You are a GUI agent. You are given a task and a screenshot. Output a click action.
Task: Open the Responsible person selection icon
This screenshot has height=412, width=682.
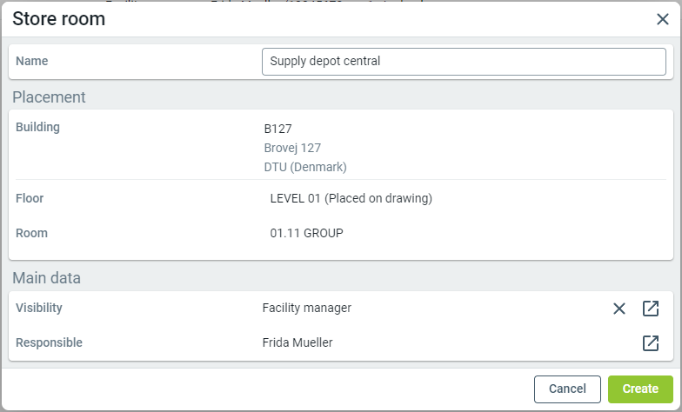651,343
